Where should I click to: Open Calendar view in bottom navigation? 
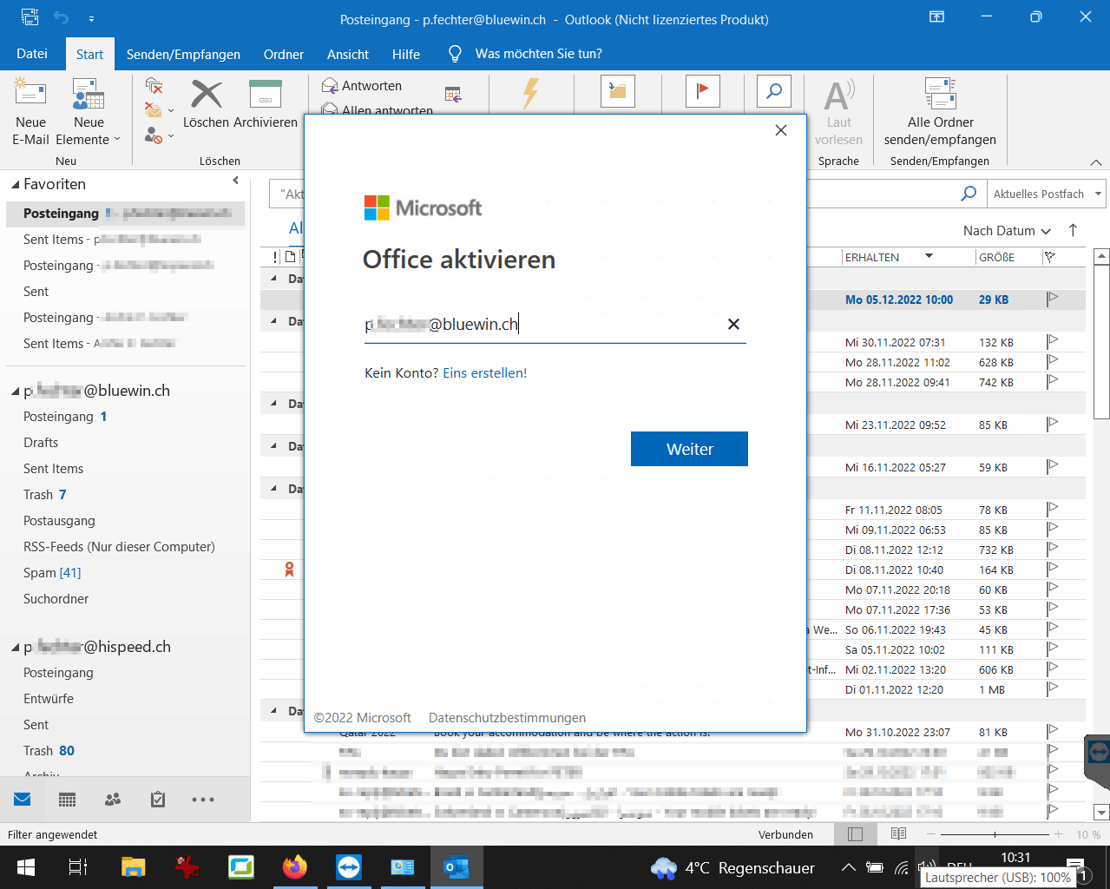(67, 800)
